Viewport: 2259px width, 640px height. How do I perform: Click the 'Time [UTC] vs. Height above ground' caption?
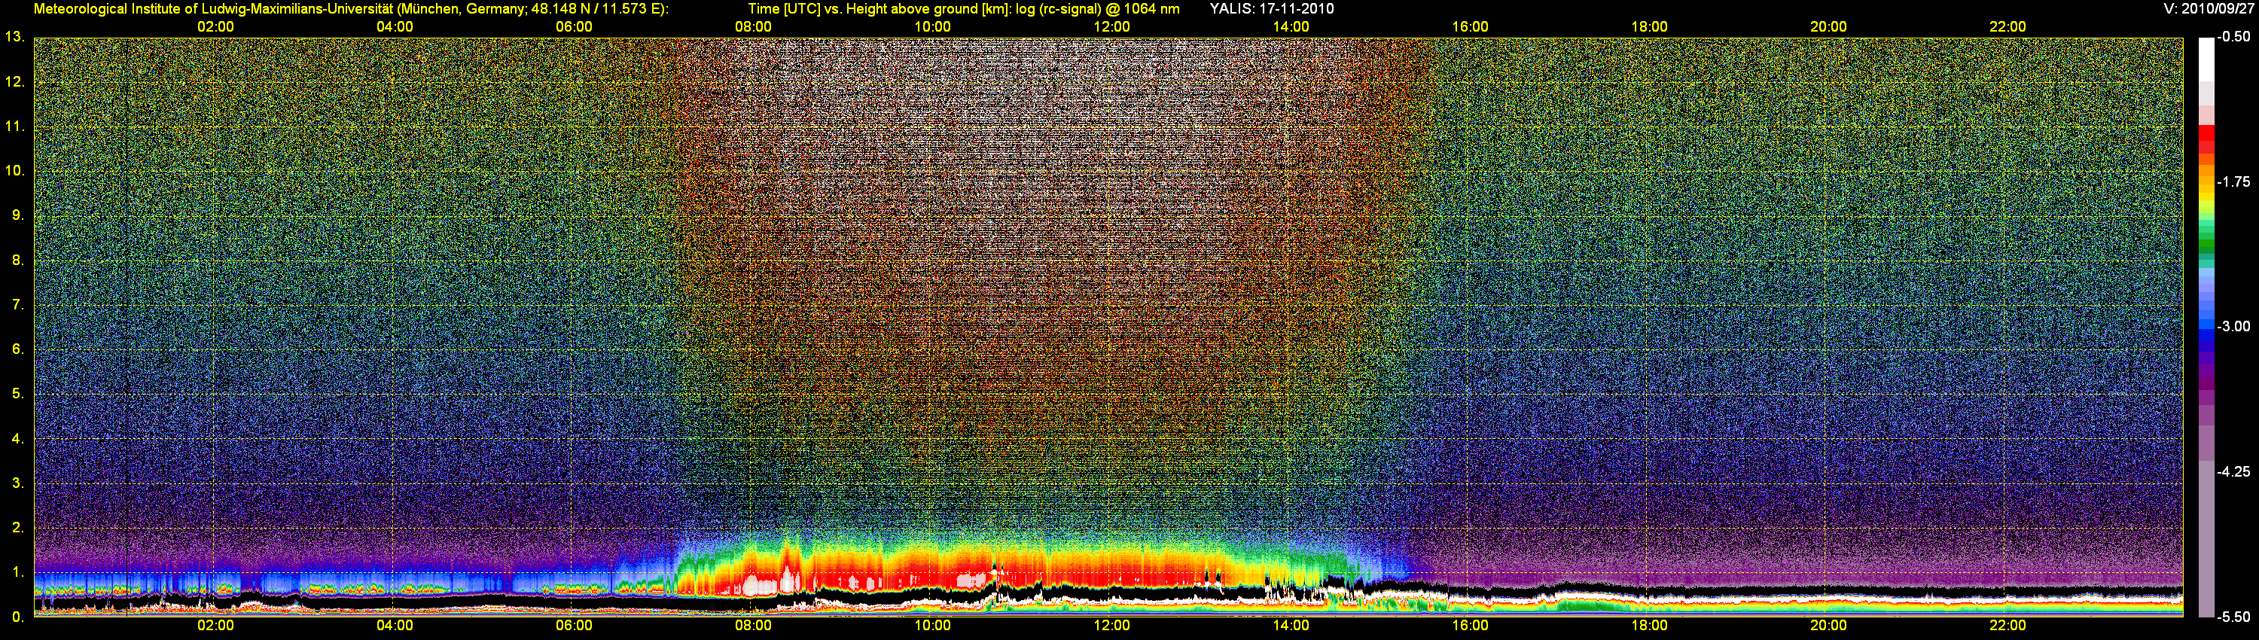[x=964, y=9]
